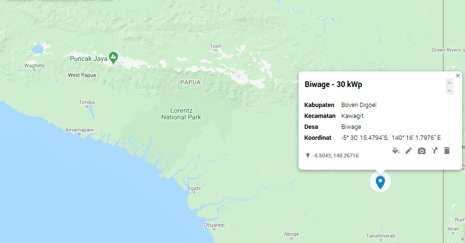Image resolution: width=465 pixels, height=243 pixels.
Task: Open the marker style paint bucket icon
Action: 396,151
